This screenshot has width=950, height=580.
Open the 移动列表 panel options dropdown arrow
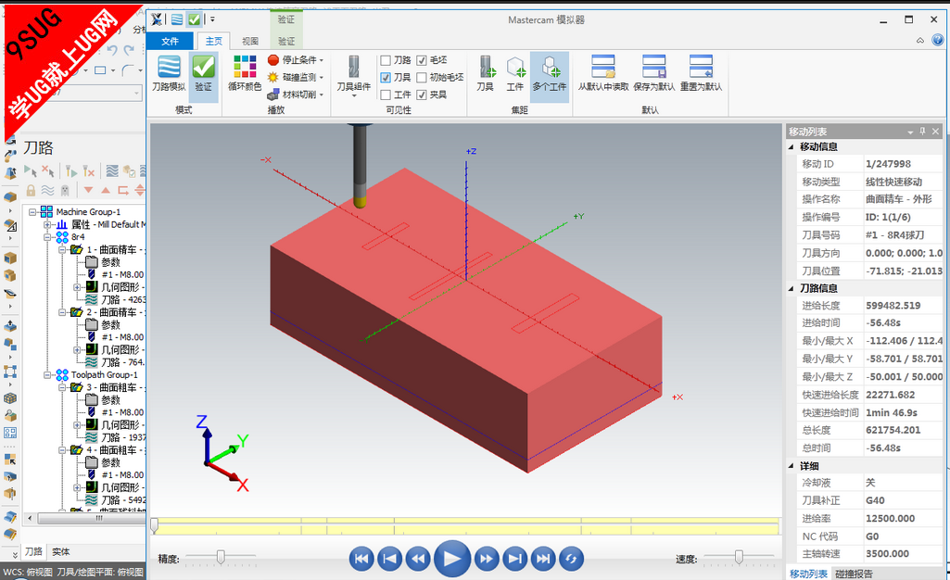click(910, 132)
